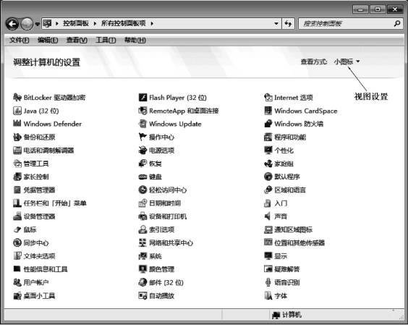Expand address bar history dropdown arrow
408x325 pixels.
tap(276, 24)
